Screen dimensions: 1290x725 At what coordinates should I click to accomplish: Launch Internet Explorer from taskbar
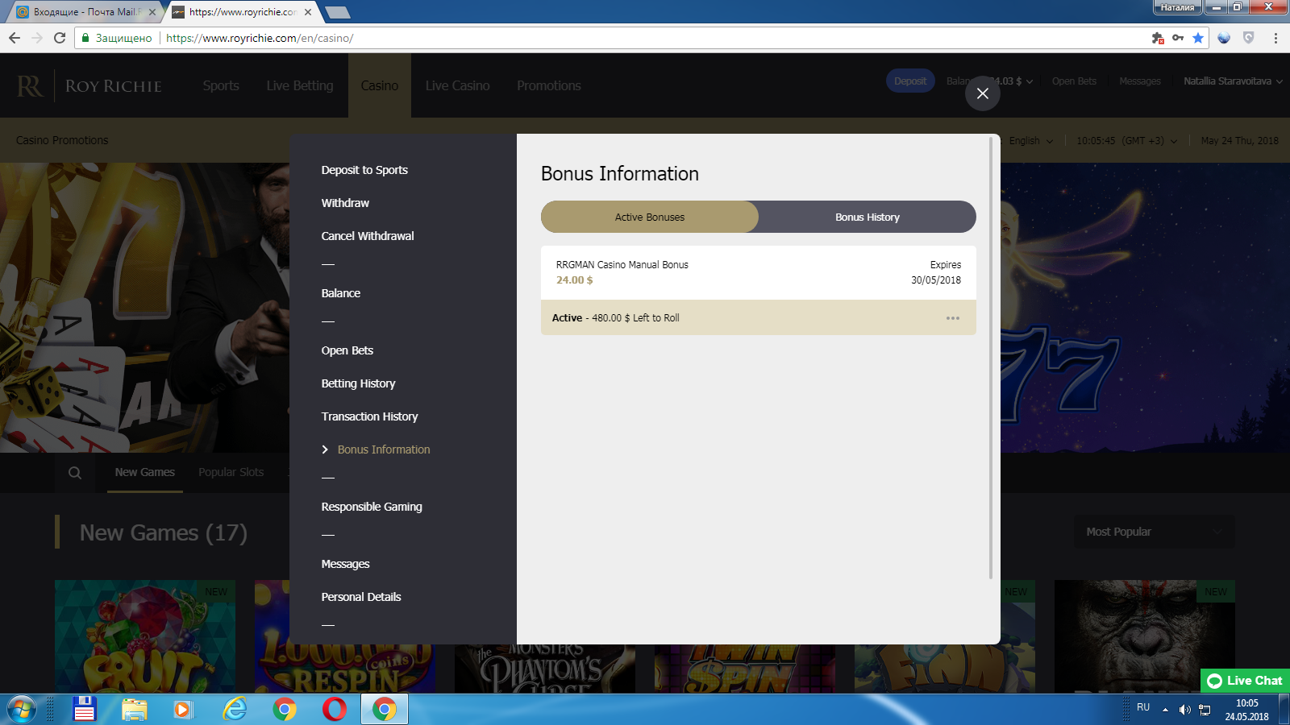[235, 709]
